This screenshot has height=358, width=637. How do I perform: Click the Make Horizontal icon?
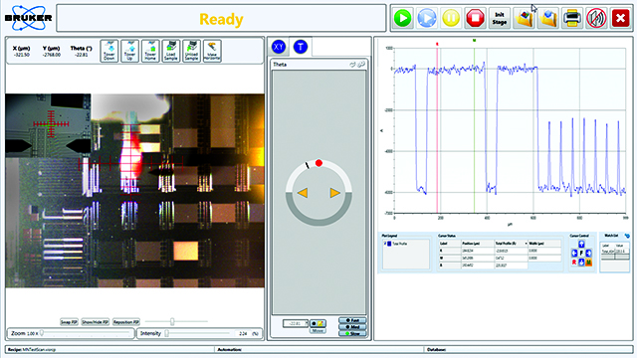tap(212, 51)
